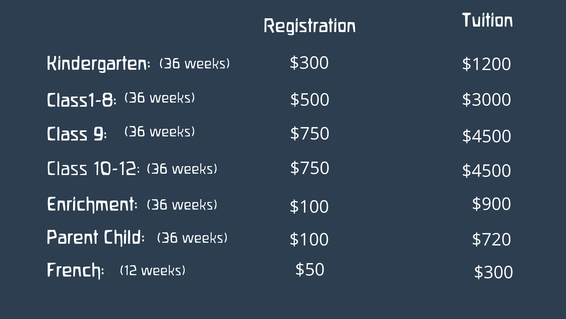Viewport: 566px width, 319px height.
Task: Select the Class 9 row label
Action: [77, 134]
